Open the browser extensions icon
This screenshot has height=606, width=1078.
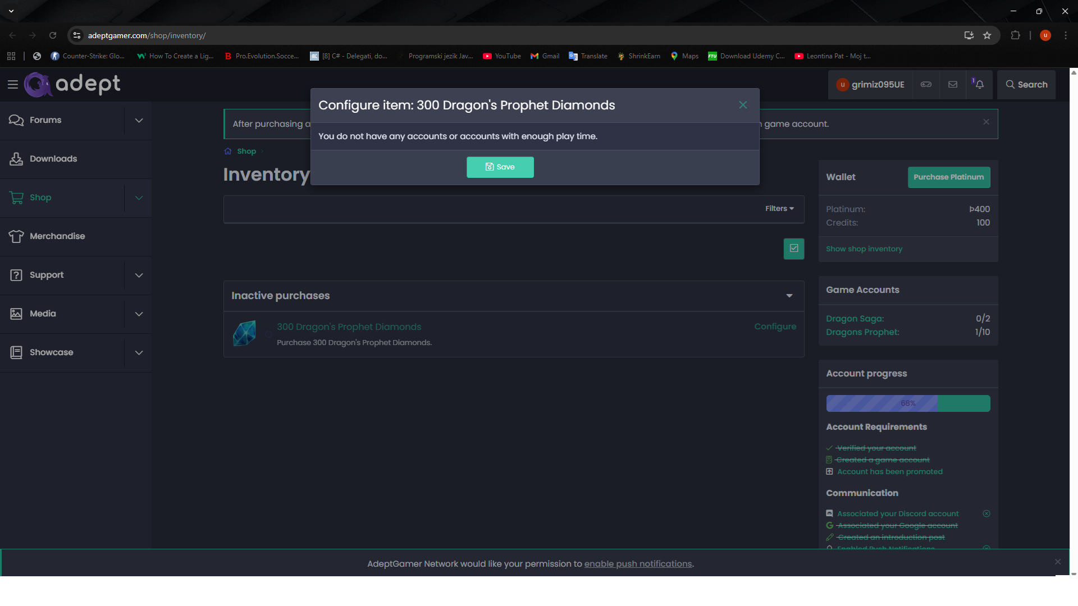1015,35
